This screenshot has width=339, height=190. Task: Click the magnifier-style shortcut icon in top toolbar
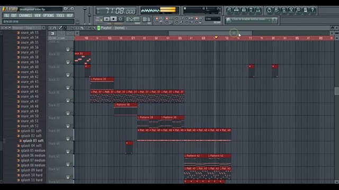point(298,10)
